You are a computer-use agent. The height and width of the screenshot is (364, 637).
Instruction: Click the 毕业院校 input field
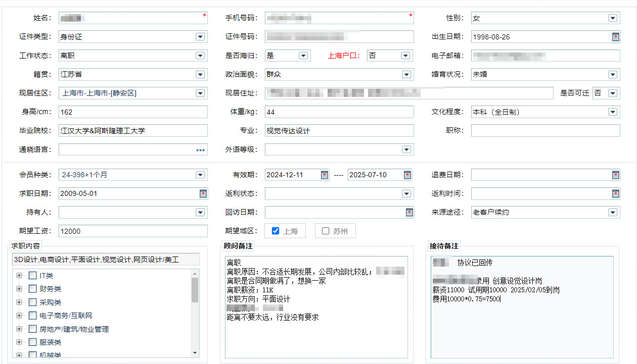pos(133,130)
